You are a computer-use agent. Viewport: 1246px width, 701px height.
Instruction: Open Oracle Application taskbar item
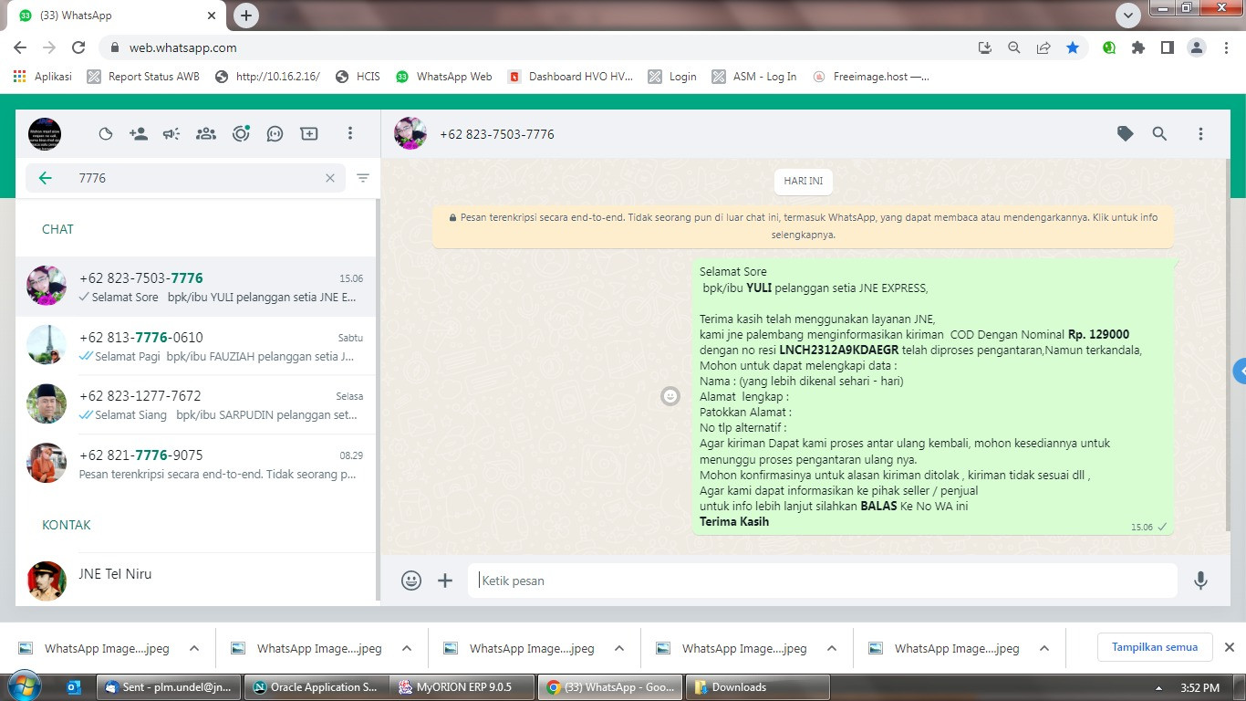pyautogui.click(x=316, y=687)
